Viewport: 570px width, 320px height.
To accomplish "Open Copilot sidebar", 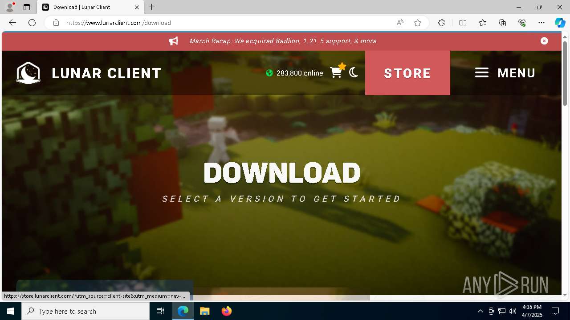I will pyautogui.click(x=560, y=23).
